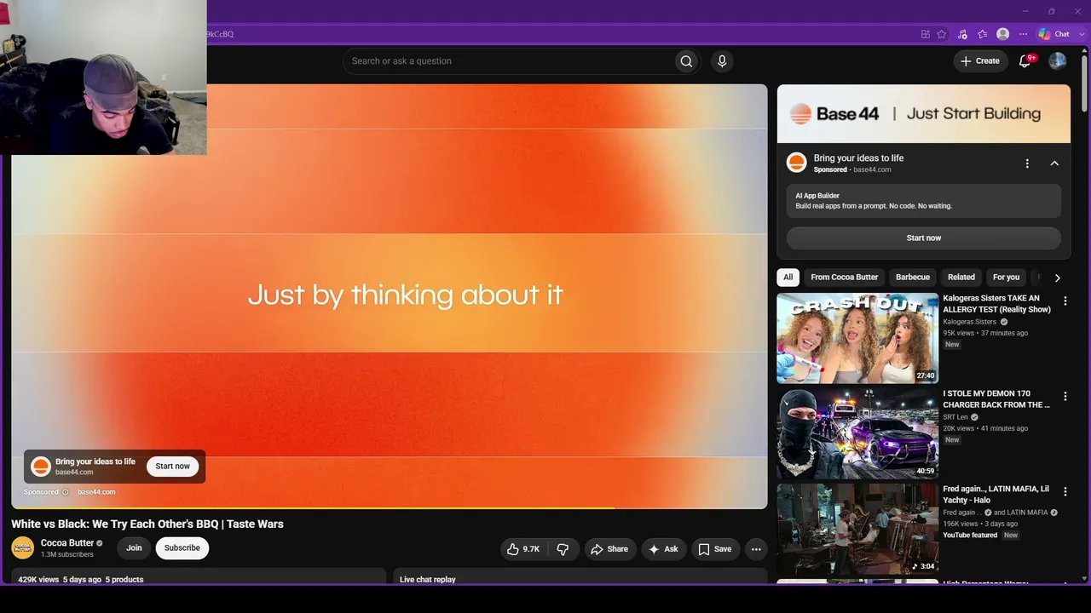Image resolution: width=1091 pixels, height=613 pixels.
Task: Open options for Kalogeras Sisters video
Action: [1065, 301]
